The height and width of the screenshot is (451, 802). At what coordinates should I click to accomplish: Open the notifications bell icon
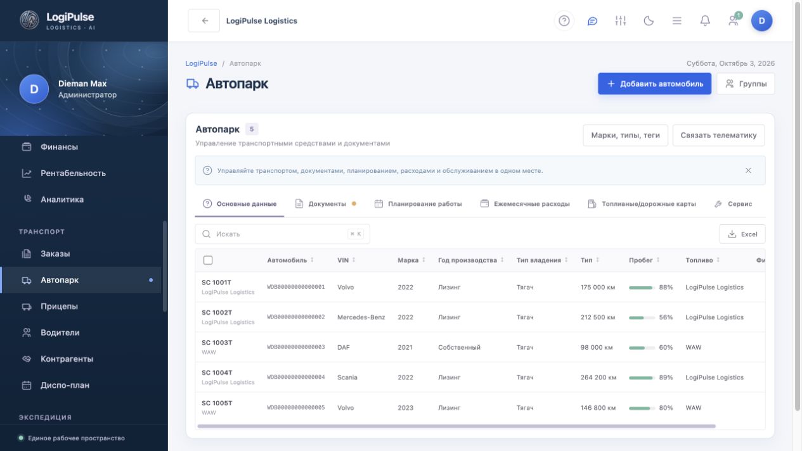[705, 21]
